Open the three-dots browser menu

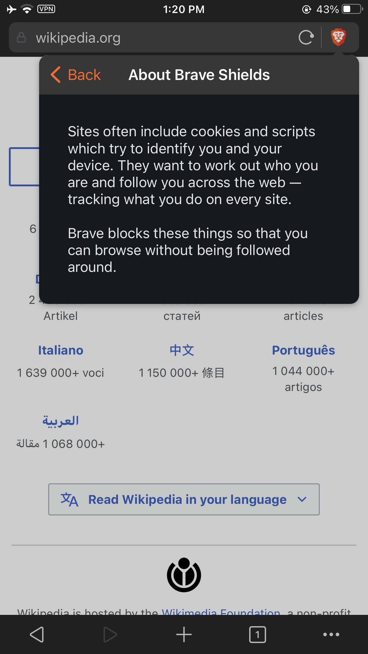tap(331, 634)
